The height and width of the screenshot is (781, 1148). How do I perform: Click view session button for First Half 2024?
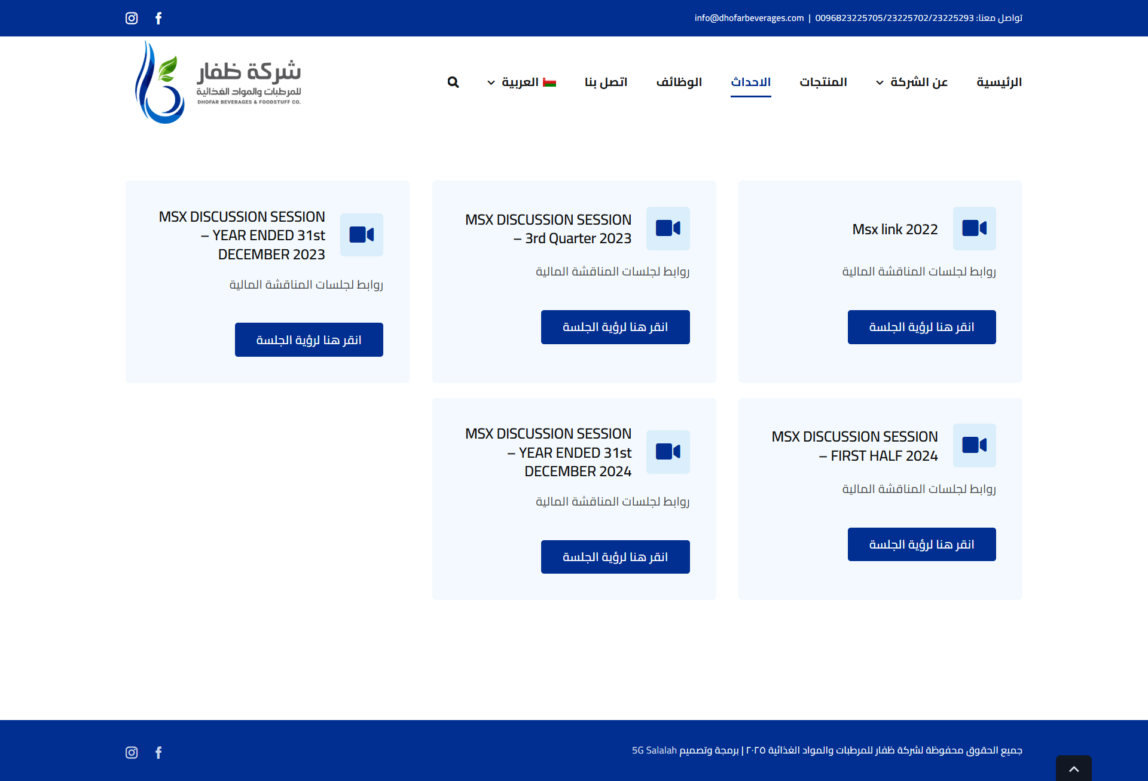[x=921, y=544]
